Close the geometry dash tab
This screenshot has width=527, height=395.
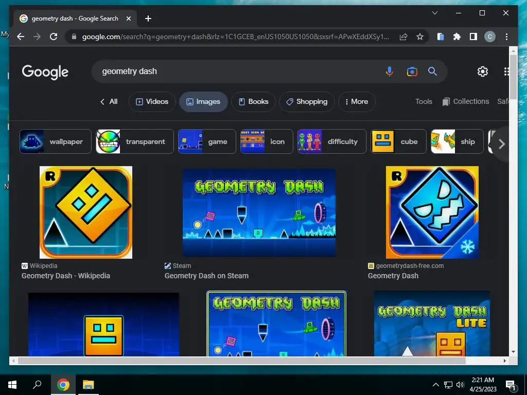pos(128,19)
